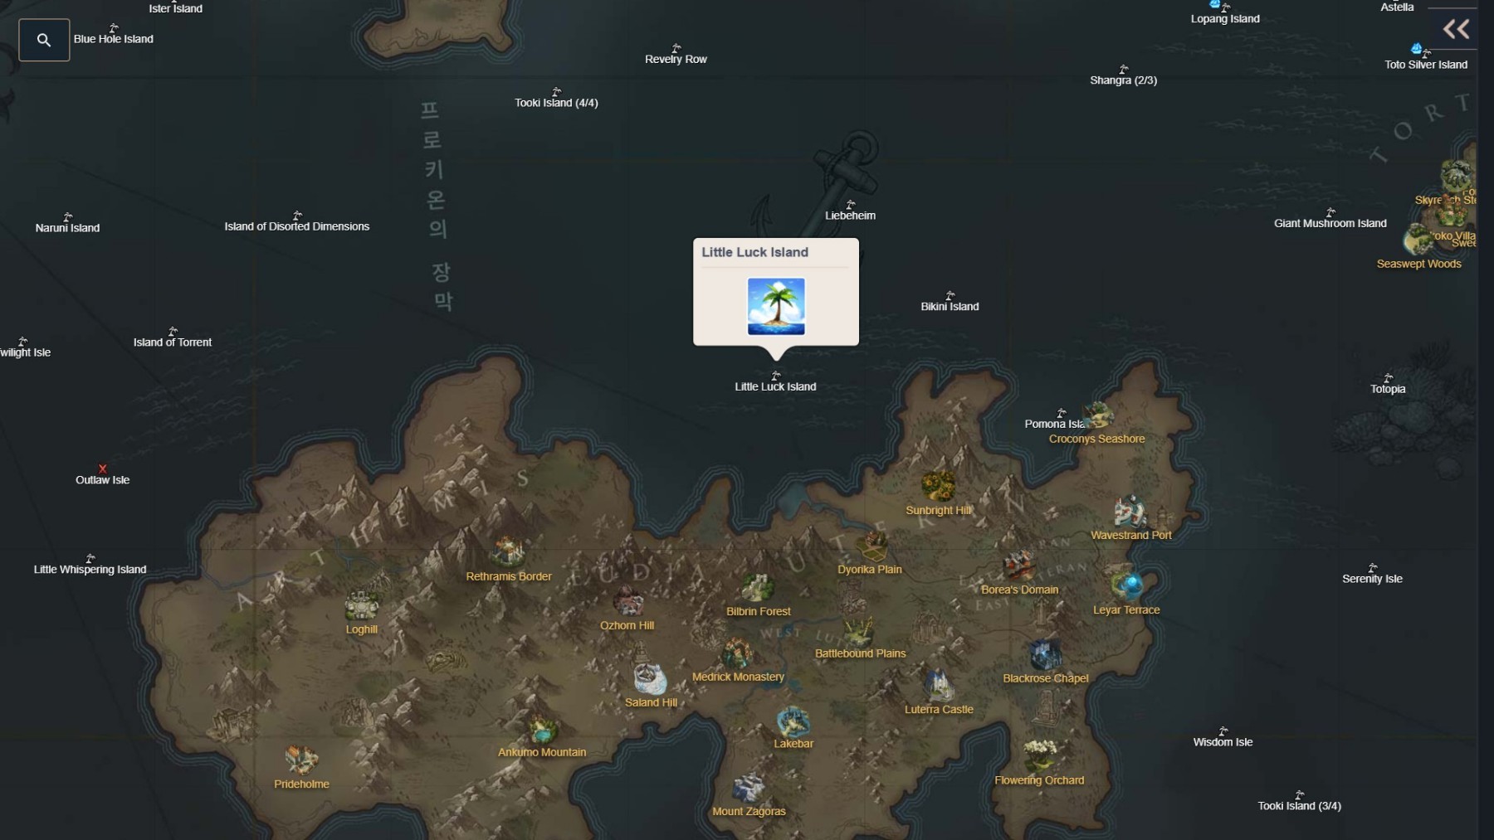
Task: Select the Bikini Island marker
Action: [x=950, y=295]
